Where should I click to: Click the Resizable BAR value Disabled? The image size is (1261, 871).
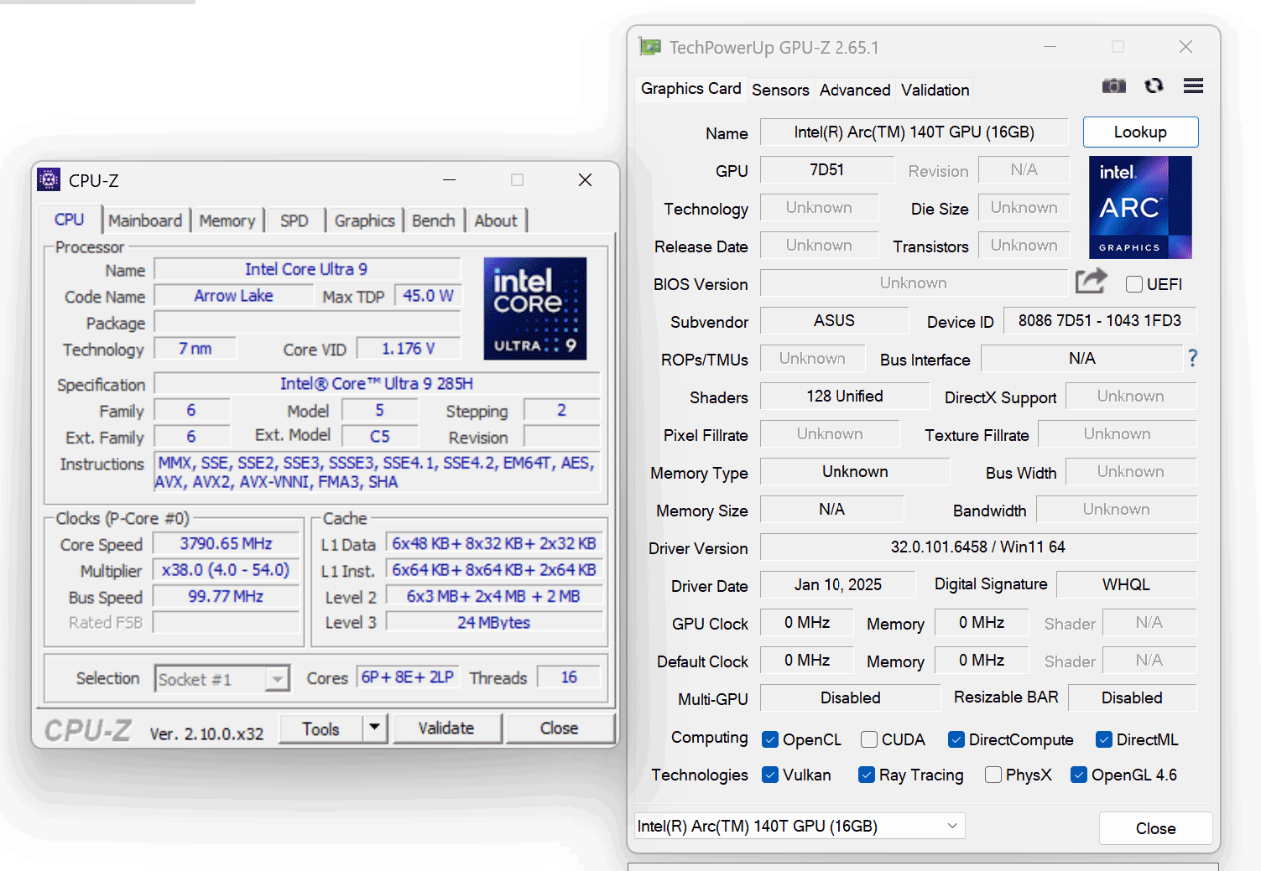[x=1132, y=698]
